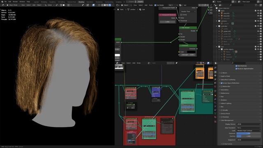Click Area.001 light object icon
This screenshot has height=148, width=263.
click(222, 13)
